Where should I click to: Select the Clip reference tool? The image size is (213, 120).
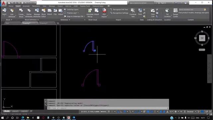[x=55, y=12]
